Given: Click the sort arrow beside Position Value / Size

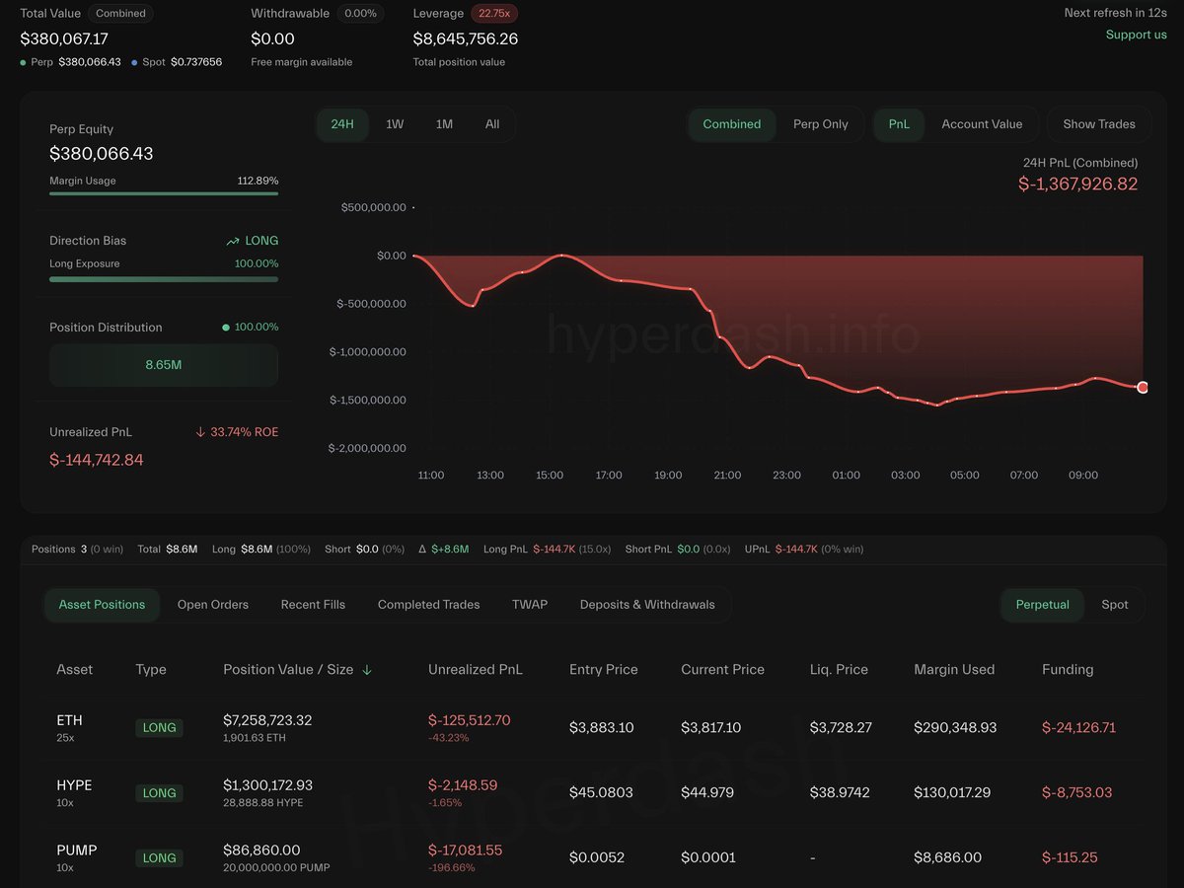Looking at the screenshot, I should 367,670.
